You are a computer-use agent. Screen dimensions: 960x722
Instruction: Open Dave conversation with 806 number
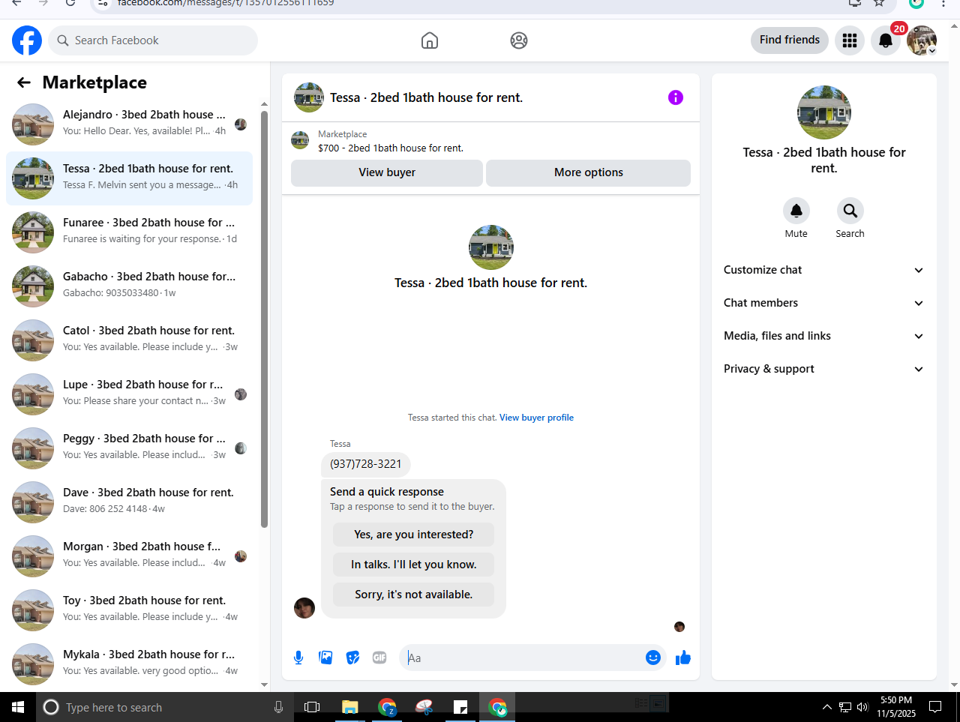(x=129, y=502)
